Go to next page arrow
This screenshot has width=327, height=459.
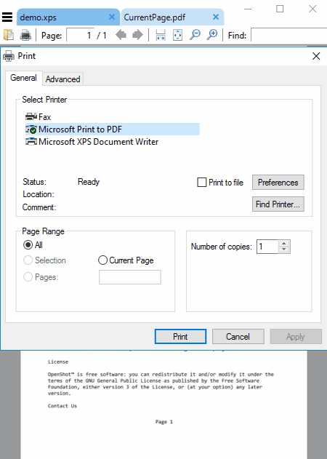(x=137, y=35)
